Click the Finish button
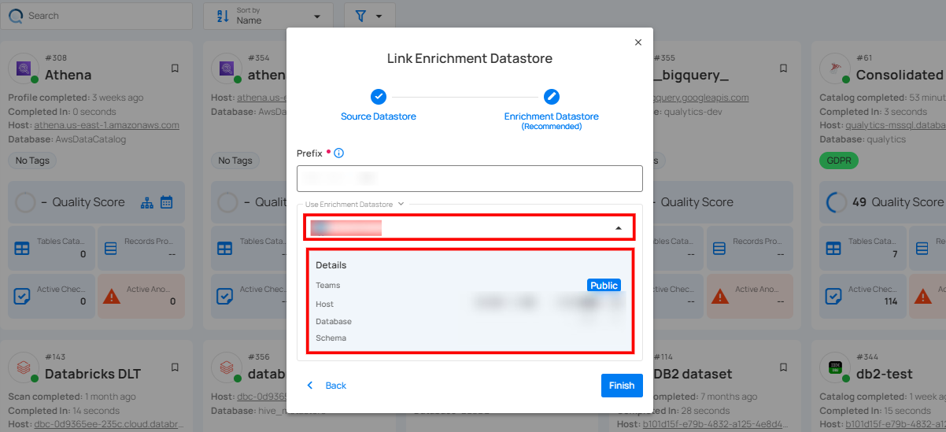Image resolution: width=946 pixels, height=432 pixels. [x=621, y=386]
